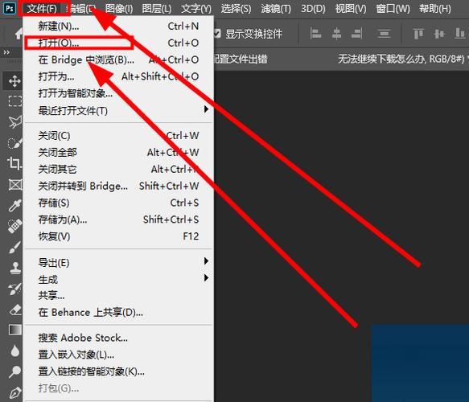
Task: Select the Clone Stamp tool
Action: pyautogui.click(x=15, y=268)
